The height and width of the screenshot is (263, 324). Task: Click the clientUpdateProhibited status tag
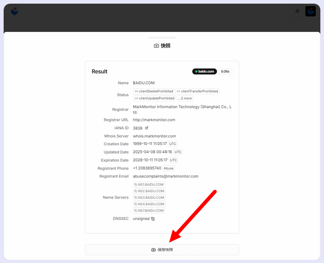155,98
